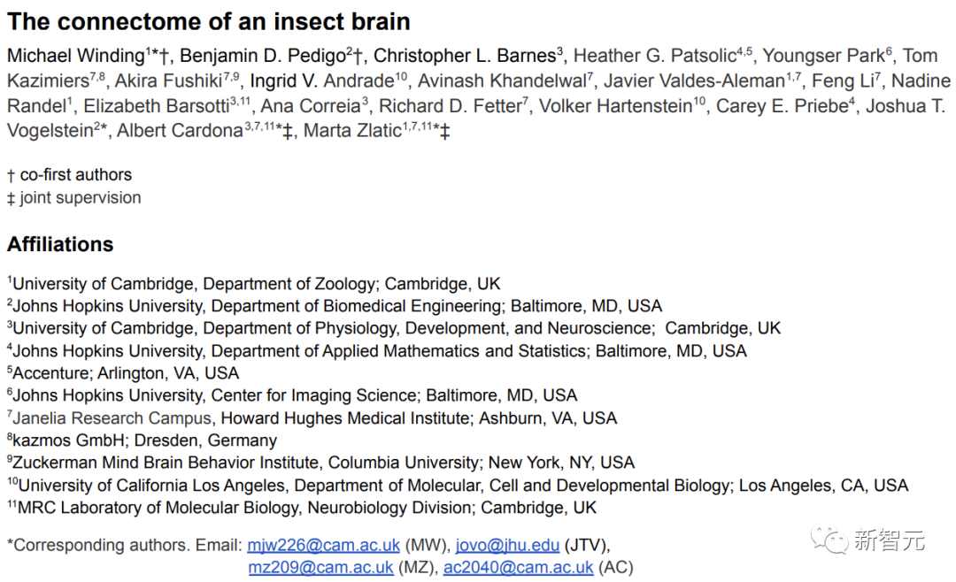Open the ac2040@cam.ac.uk email link

click(x=519, y=567)
